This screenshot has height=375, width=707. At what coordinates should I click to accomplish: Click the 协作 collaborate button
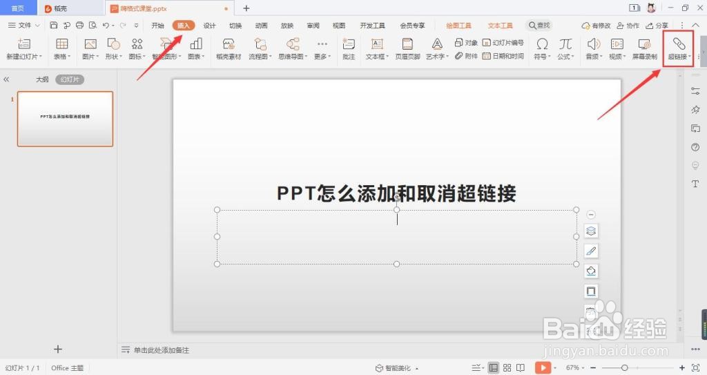(x=628, y=26)
